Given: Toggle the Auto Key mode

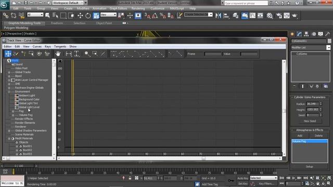Looking at the screenshot, I should [243, 178].
